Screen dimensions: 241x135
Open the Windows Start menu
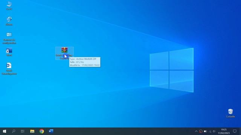[x=5, y=131]
